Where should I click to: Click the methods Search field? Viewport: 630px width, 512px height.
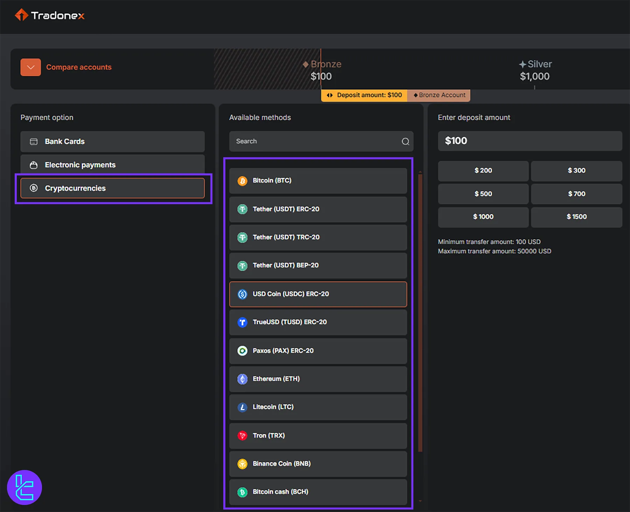(x=321, y=141)
